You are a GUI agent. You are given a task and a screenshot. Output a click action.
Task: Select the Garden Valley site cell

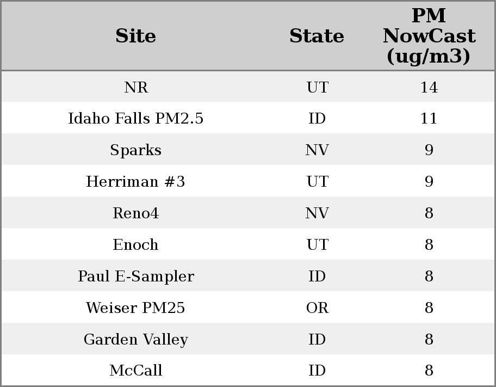[x=135, y=340]
